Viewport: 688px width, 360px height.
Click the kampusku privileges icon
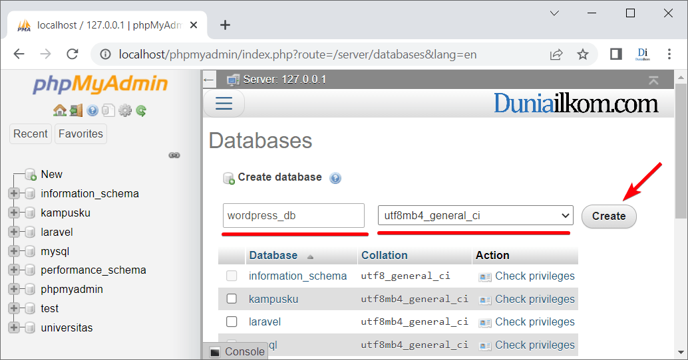click(485, 300)
